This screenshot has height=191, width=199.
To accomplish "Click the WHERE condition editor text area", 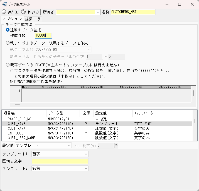I will (106, 95).
